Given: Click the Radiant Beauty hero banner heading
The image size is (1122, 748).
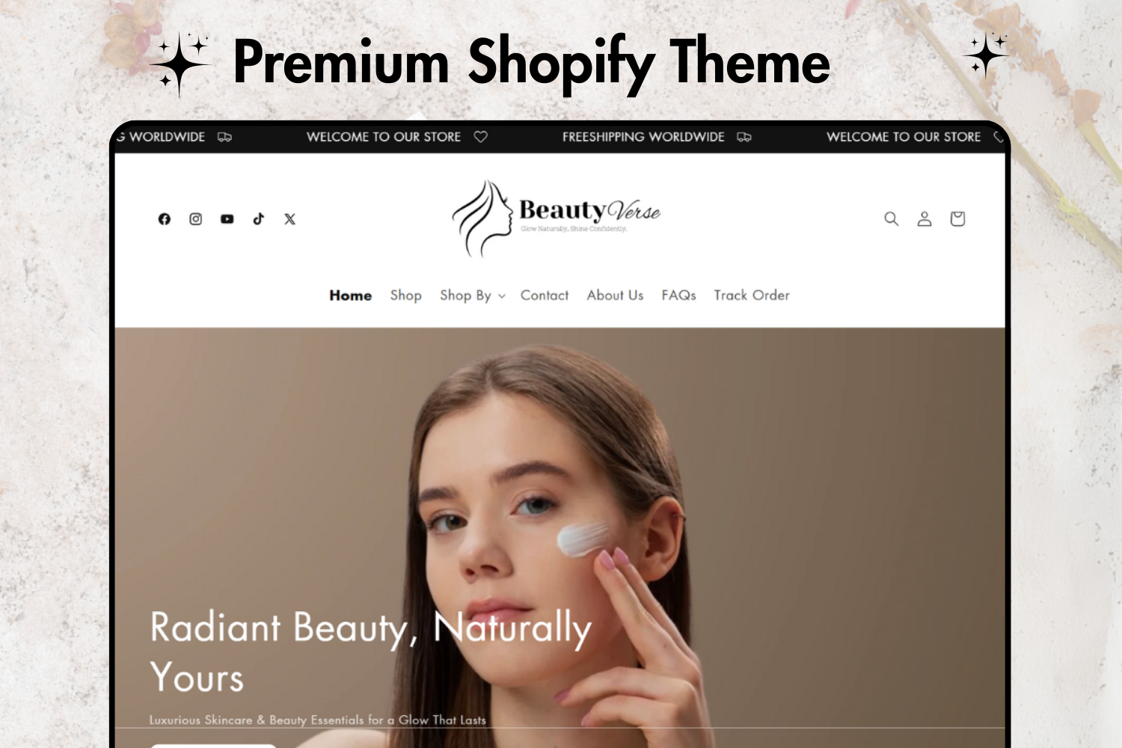Looking at the screenshot, I should coord(371,652).
